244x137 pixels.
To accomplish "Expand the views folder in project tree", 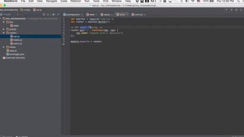I will tap(4, 47).
